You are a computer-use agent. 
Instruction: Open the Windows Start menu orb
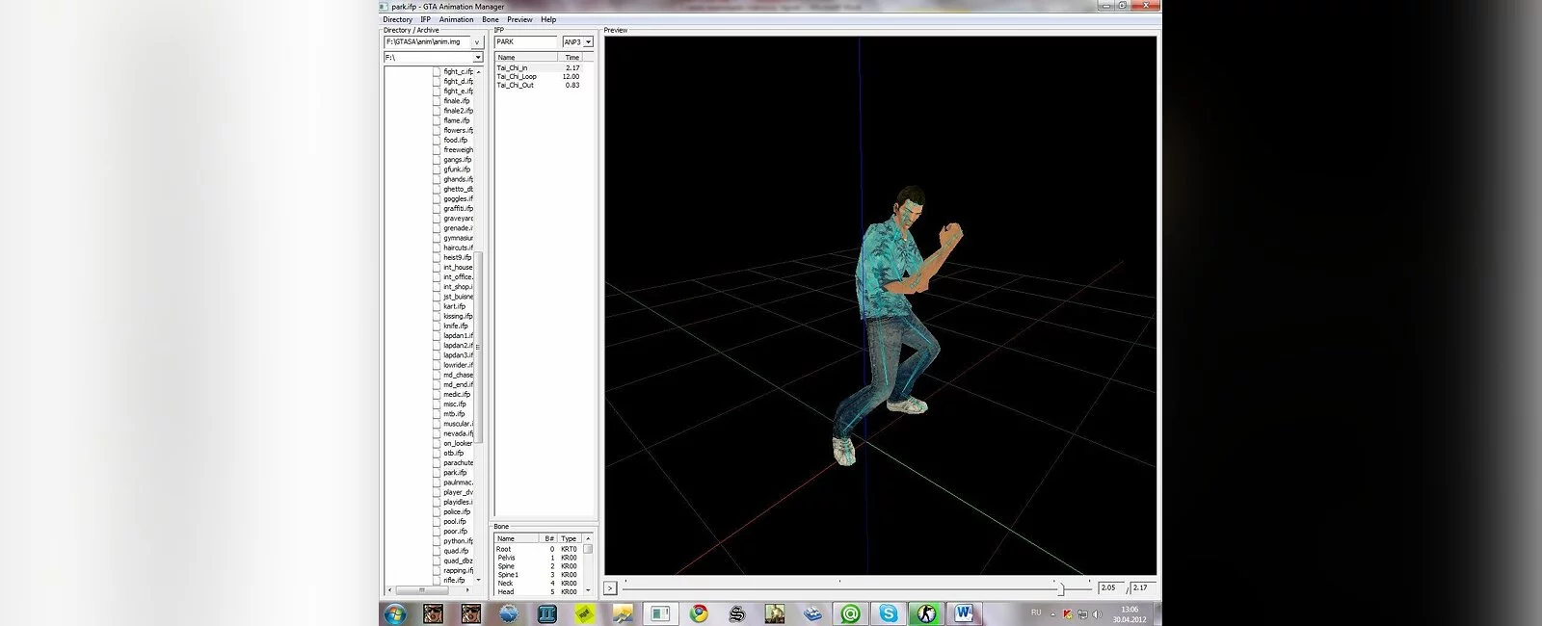[396, 613]
